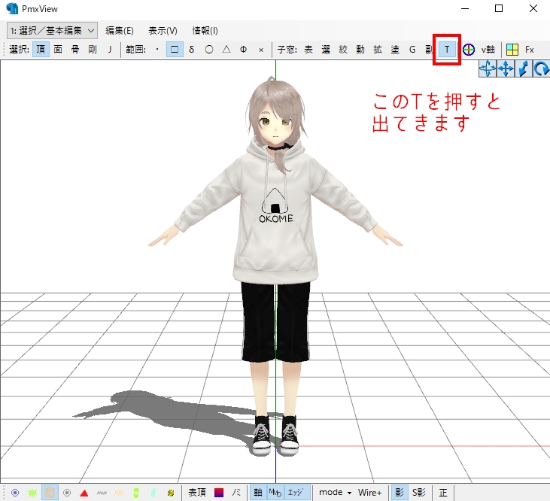Select the Φ range selection icon
550x501 pixels.
[244, 50]
